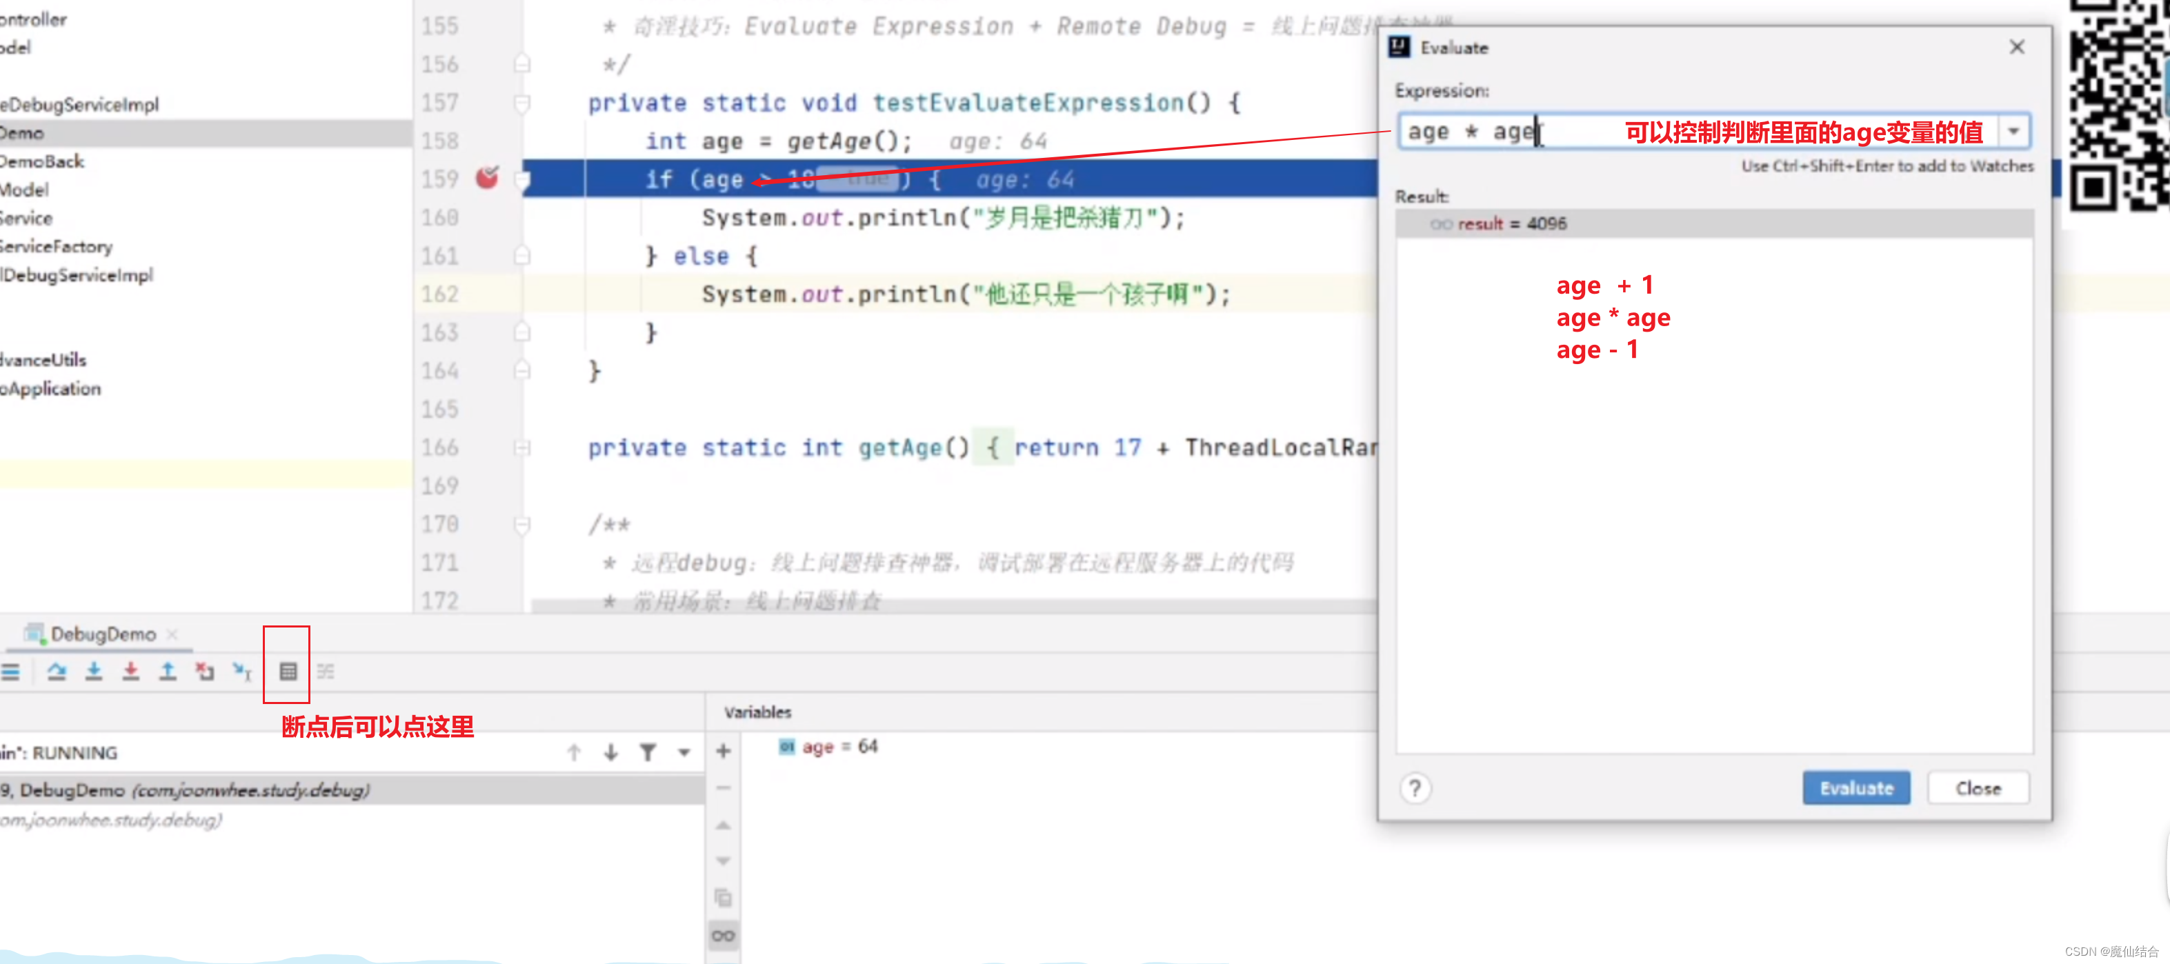Open the thread selector dropdown arrow
The image size is (2170, 964).
pos(684,752)
